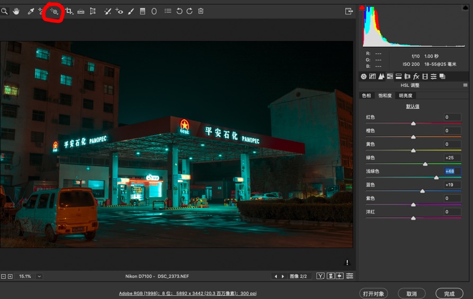Click the 打开对象 button
Viewport: 473px width, 299px height.
373,294
